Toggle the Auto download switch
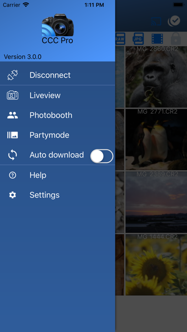 (x=102, y=156)
